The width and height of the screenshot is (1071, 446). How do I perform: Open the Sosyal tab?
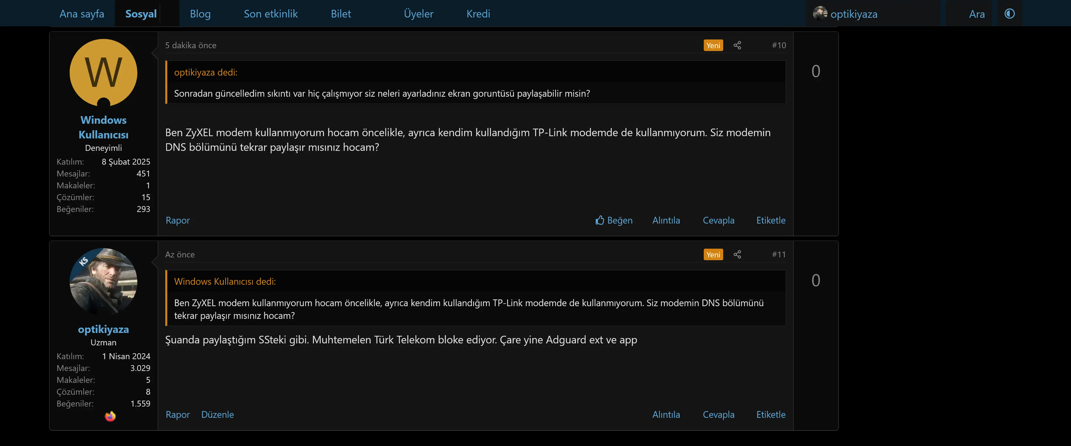point(141,14)
